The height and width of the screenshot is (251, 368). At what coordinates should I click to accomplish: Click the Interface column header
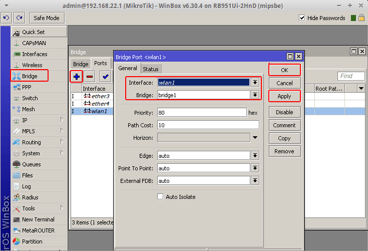(x=98, y=89)
